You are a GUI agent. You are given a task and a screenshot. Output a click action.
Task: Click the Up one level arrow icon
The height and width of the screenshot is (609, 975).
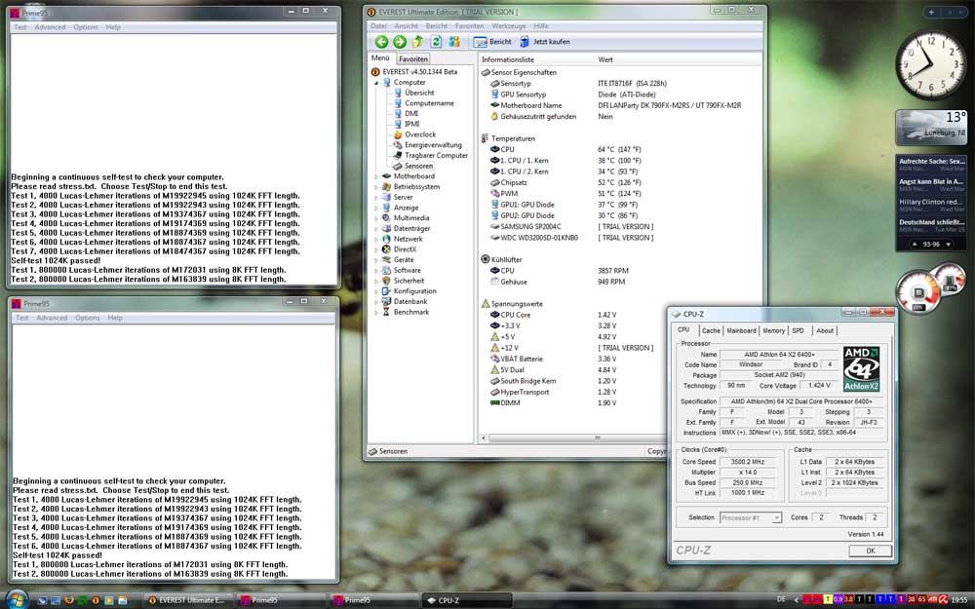point(418,42)
